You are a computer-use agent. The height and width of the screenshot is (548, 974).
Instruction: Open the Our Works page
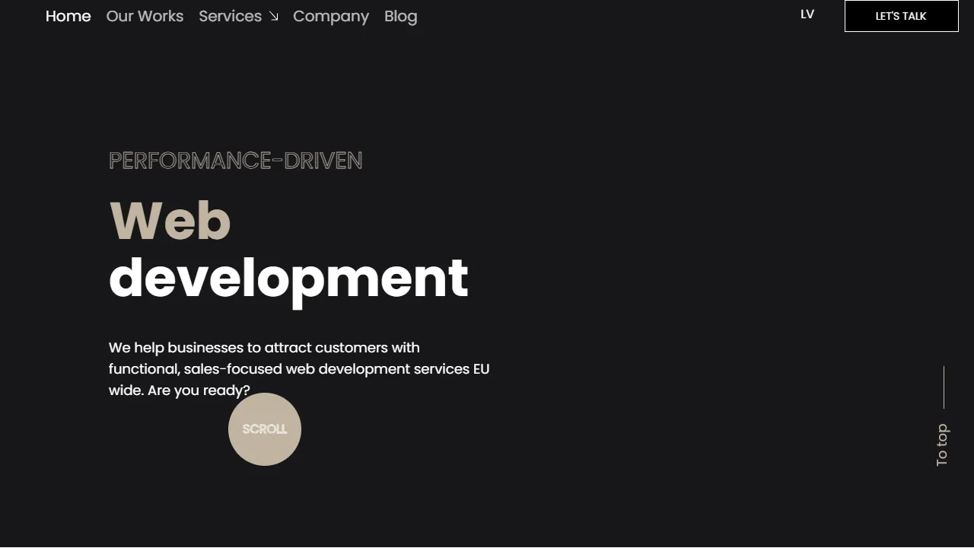point(145,16)
